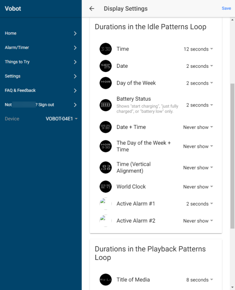Viewport: 235px width, 290px height.
Task: Save the display settings
Action: coord(226,8)
